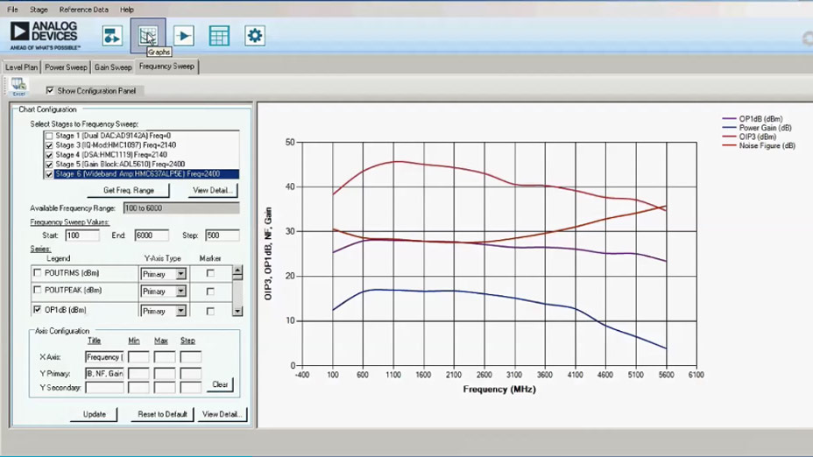Uncheck Stage 6 Wideband Amp HMC637ALP5E
Screen dimensions: 813x457
(49, 174)
